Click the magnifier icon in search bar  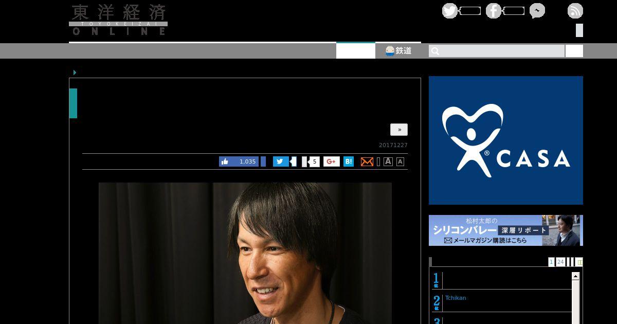tap(435, 51)
